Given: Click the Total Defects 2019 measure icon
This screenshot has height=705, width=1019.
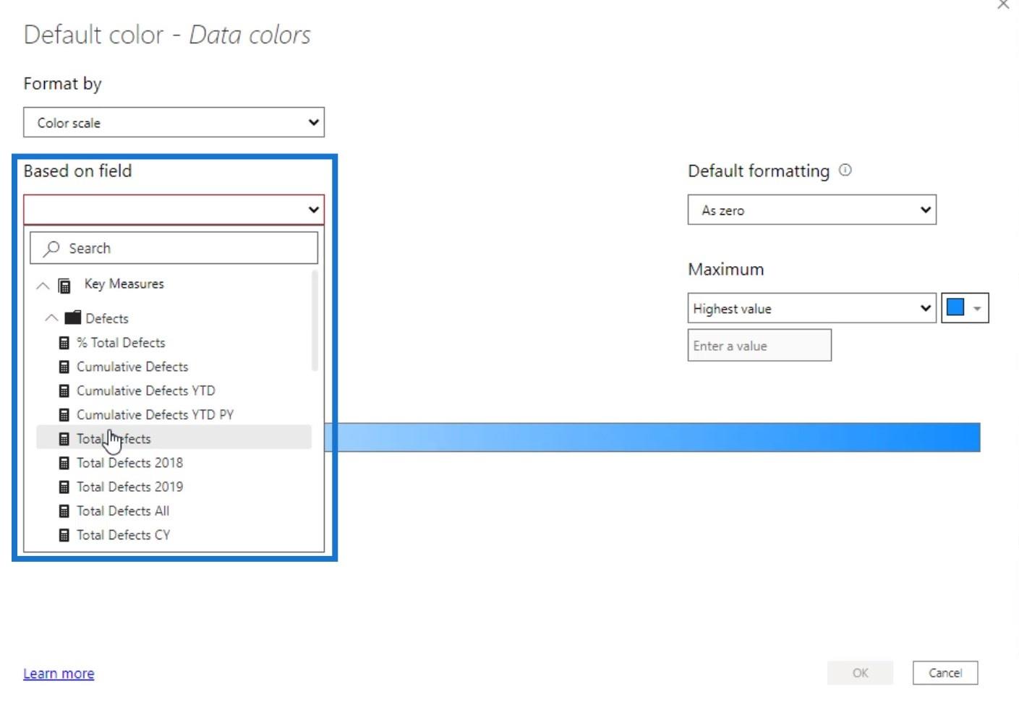Looking at the screenshot, I should [64, 487].
